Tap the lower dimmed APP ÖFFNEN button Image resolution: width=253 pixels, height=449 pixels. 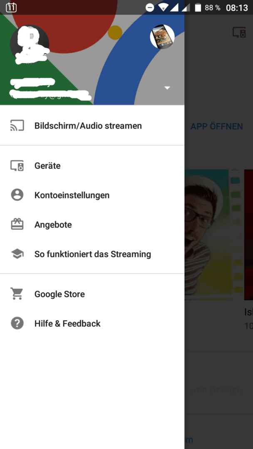217,391
